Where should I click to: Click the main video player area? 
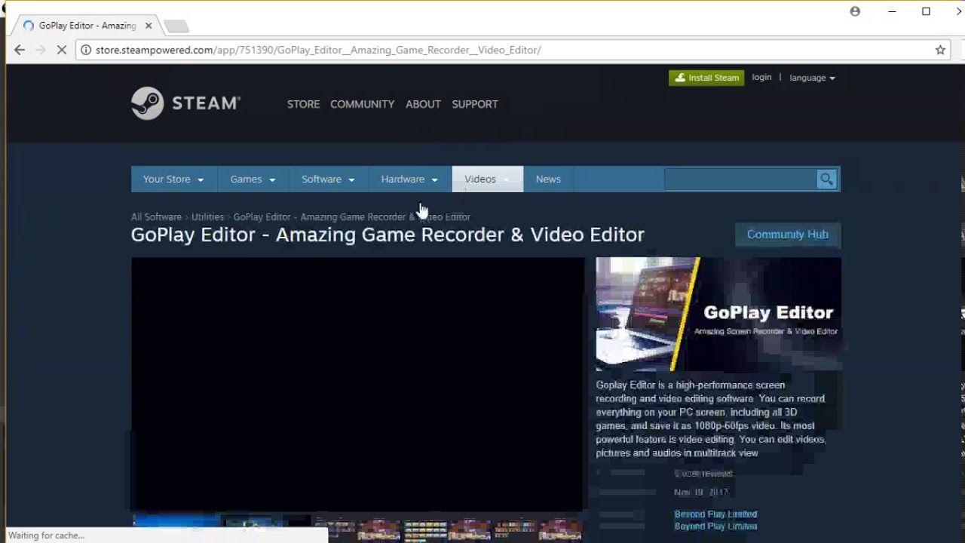(358, 385)
